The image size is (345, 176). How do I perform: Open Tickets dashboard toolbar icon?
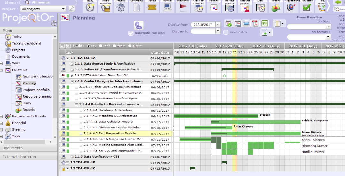(105, 7)
